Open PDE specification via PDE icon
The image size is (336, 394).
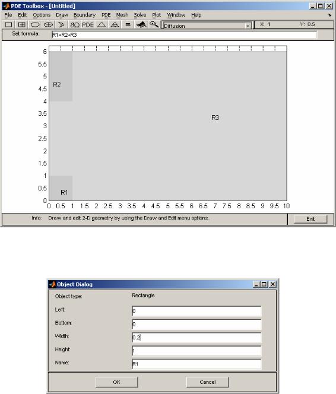coord(88,25)
